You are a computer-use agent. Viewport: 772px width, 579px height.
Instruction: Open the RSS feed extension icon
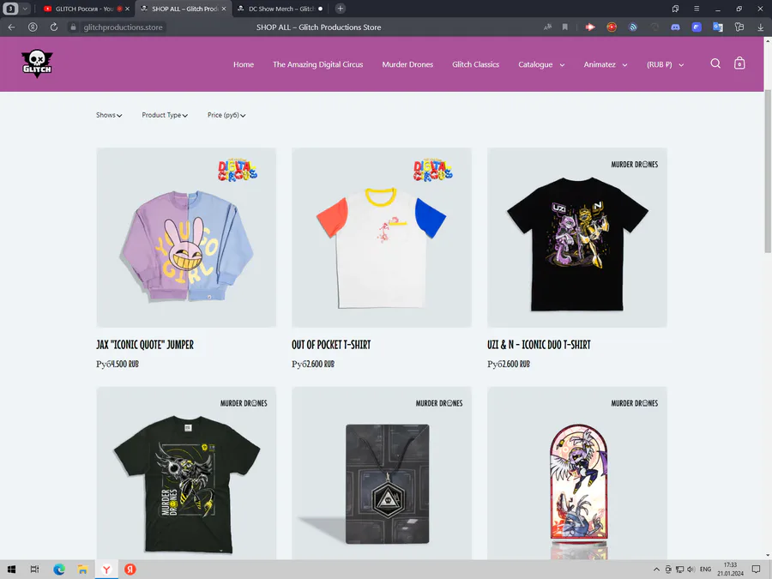pos(633,27)
